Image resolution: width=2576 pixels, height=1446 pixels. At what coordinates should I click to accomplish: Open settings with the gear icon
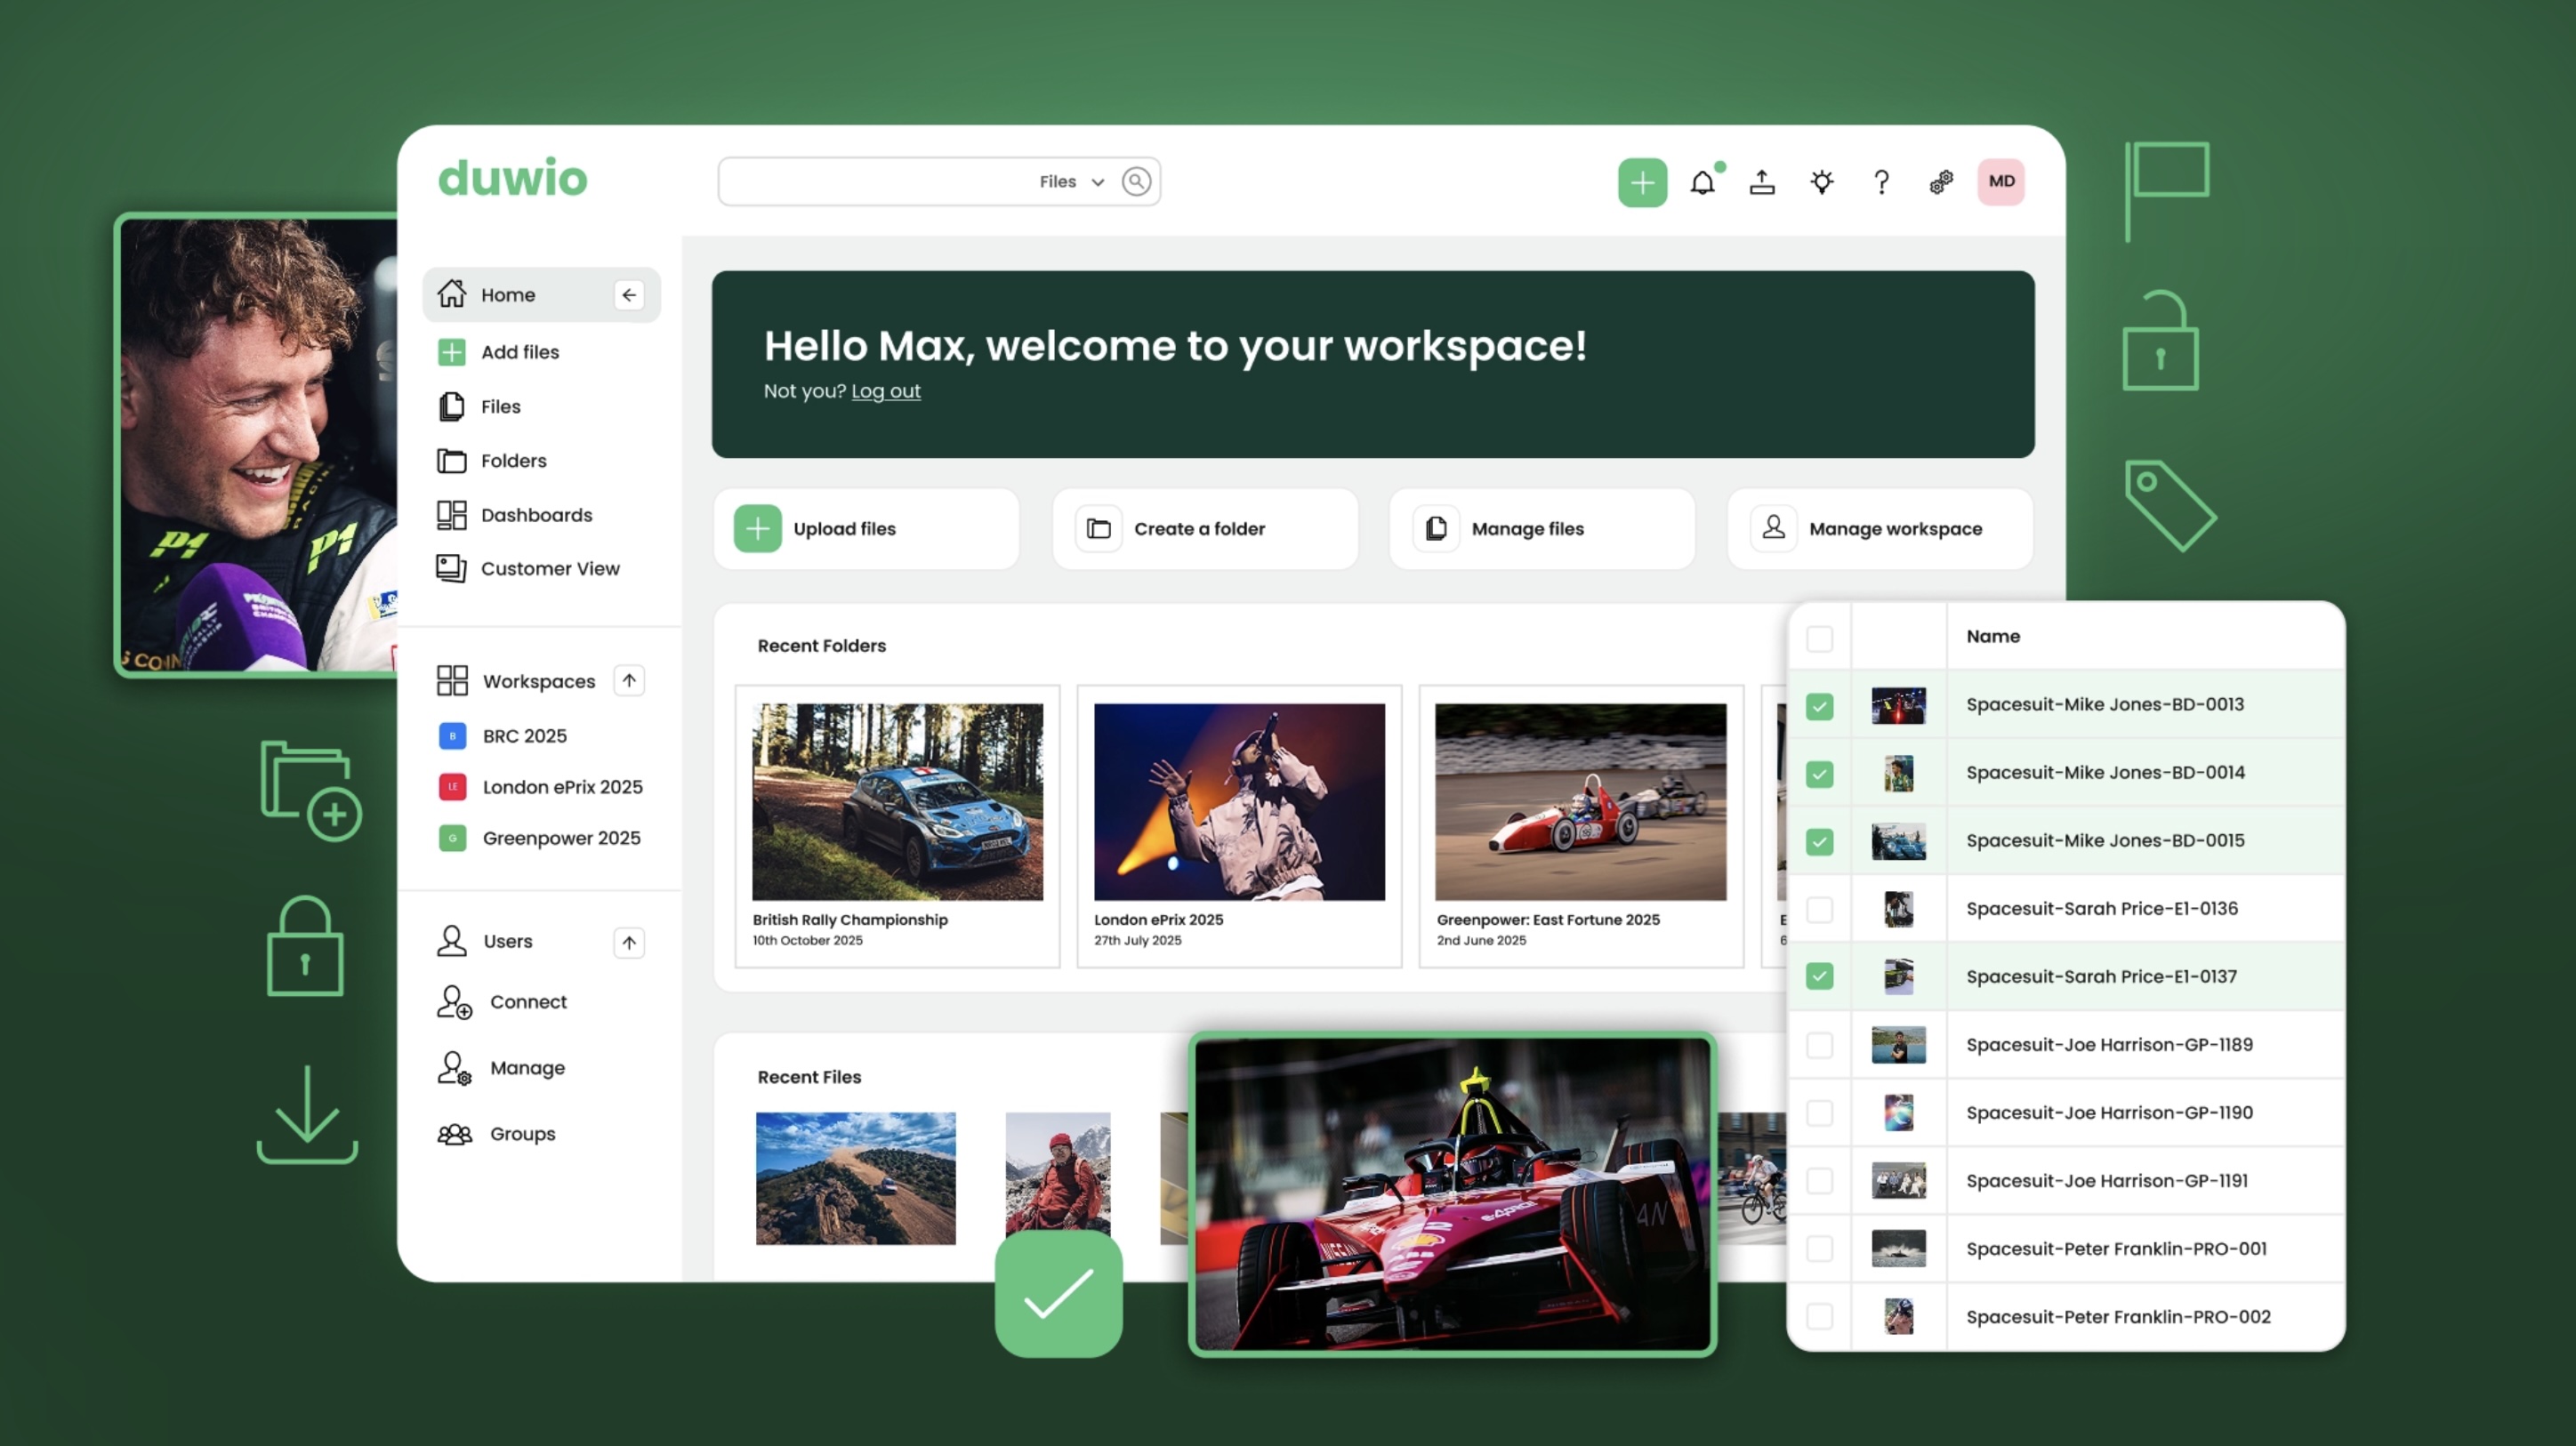coord(1940,181)
